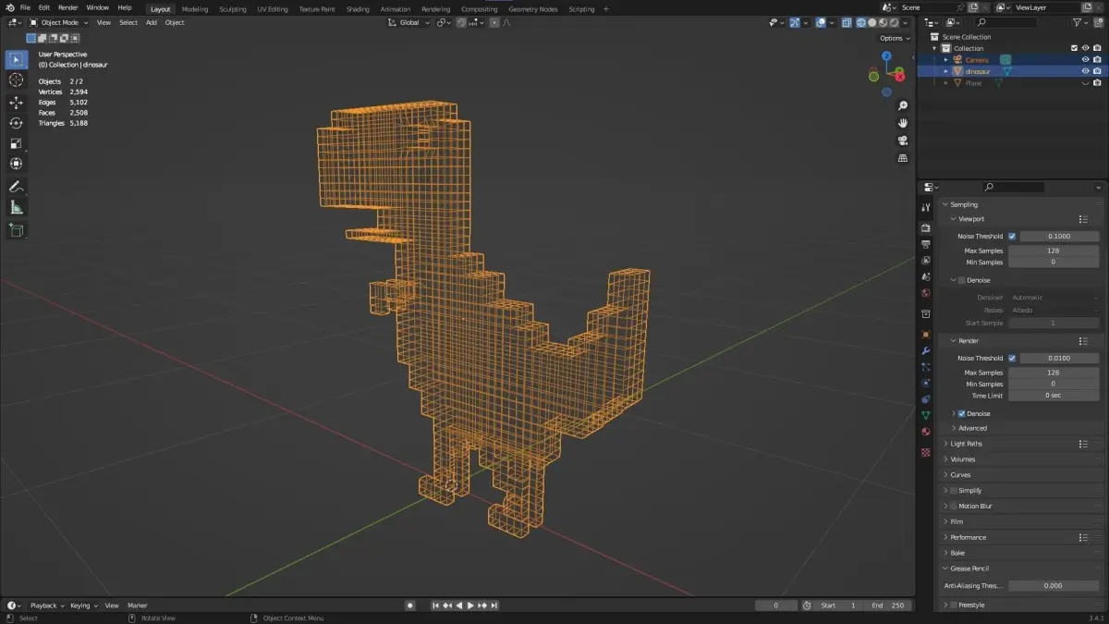Open the View Layer properties tab
The height and width of the screenshot is (624, 1109).
pyautogui.click(x=925, y=260)
